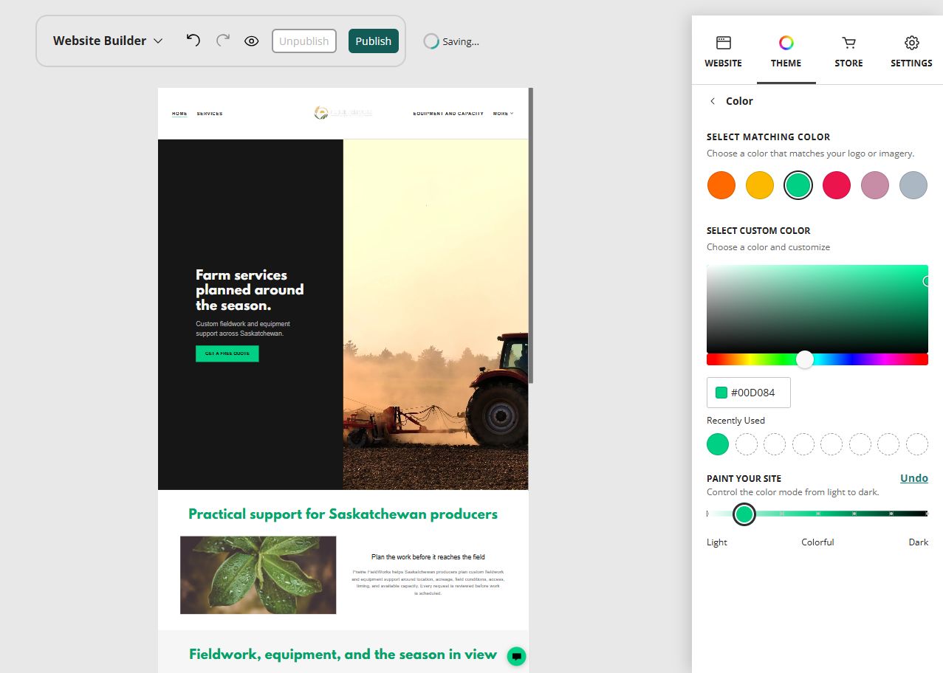Click the undo arrow icon in toolbar
The image size is (943, 673).
coord(193,41)
